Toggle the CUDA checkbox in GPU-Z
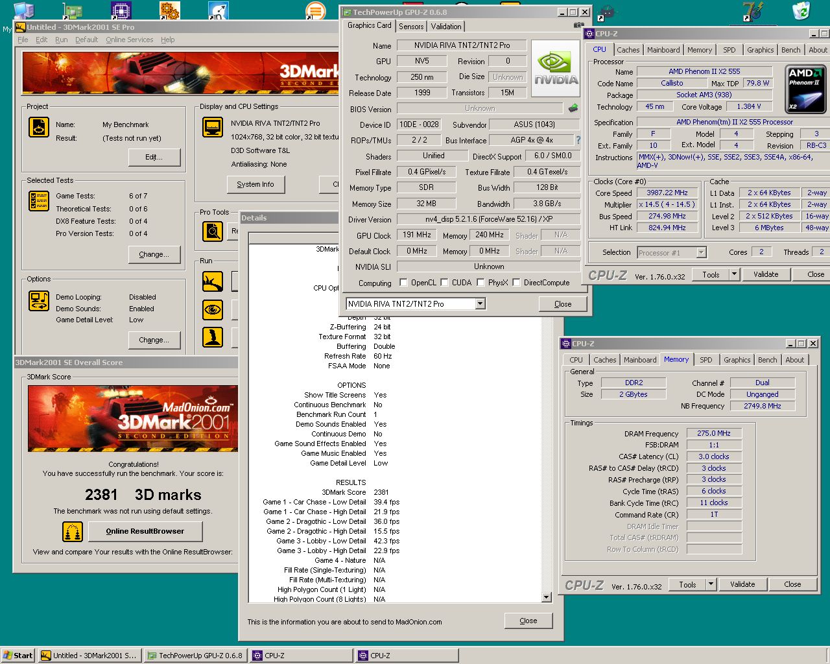Image resolution: width=830 pixels, height=664 pixels. coord(444,283)
